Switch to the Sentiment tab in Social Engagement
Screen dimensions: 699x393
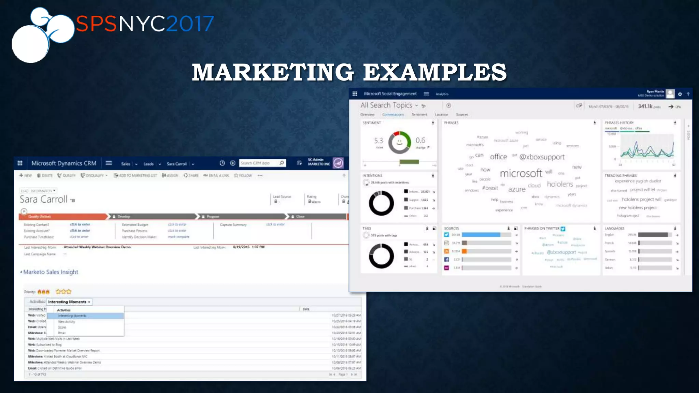click(419, 115)
